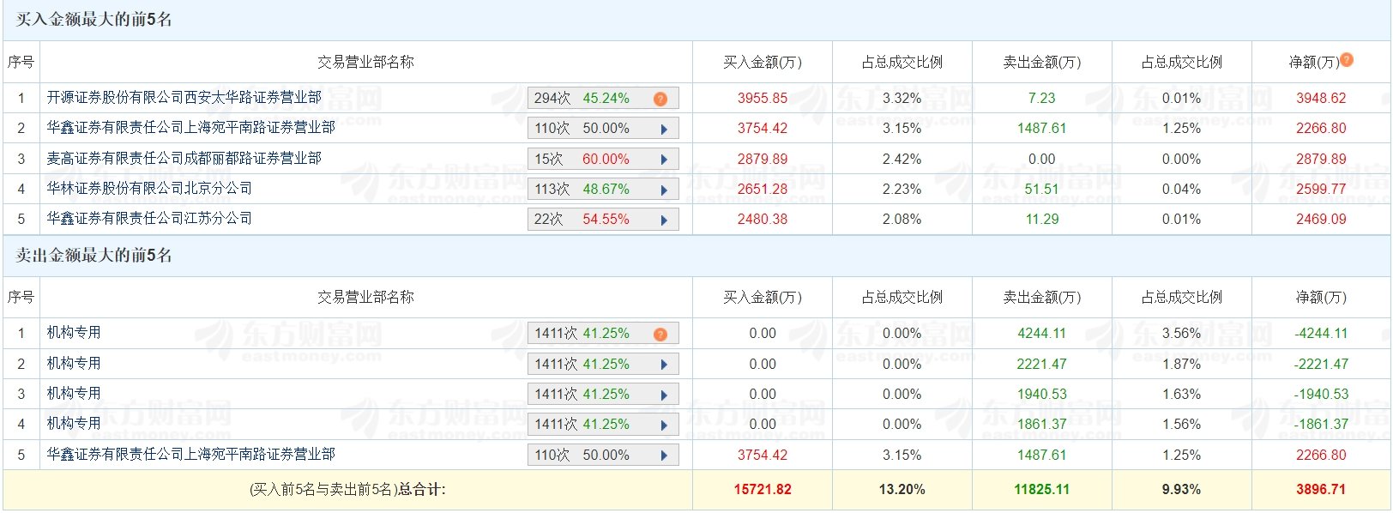Open 开源证券西安太华路证券营业部 link
This screenshot has width=1393, height=513.
(184, 98)
